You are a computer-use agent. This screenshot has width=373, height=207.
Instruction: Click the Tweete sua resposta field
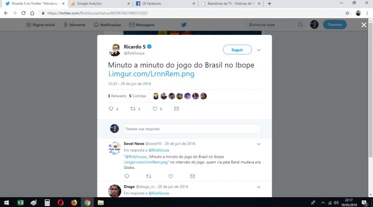click(x=192, y=129)
